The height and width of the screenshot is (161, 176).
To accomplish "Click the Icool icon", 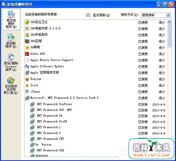I will click(x=27, y=85).
